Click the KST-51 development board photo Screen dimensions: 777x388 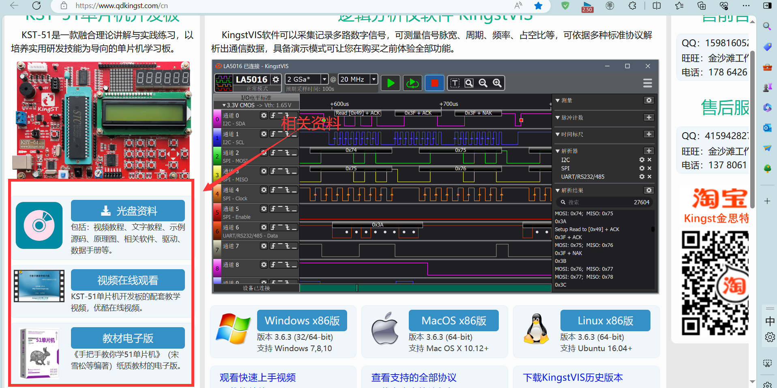[x=103, y=120]
